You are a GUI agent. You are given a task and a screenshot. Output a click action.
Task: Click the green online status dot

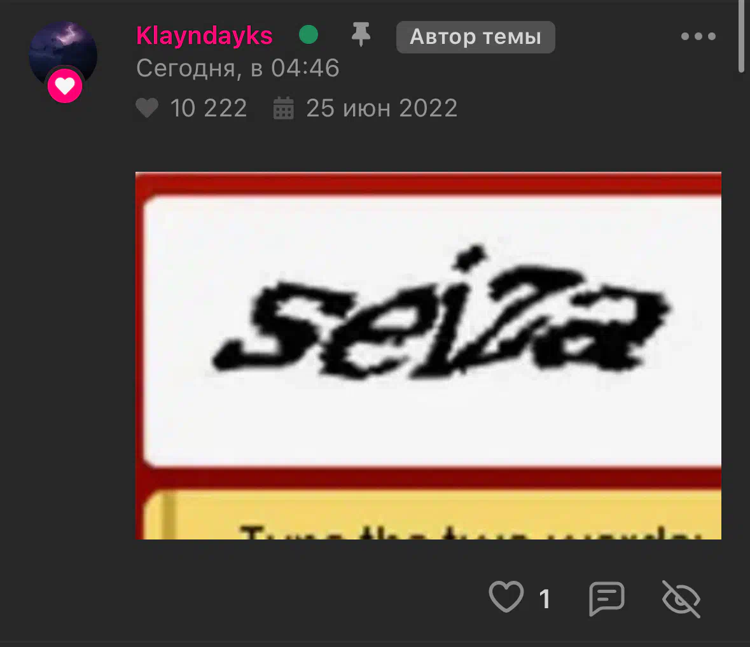(309, 34)
